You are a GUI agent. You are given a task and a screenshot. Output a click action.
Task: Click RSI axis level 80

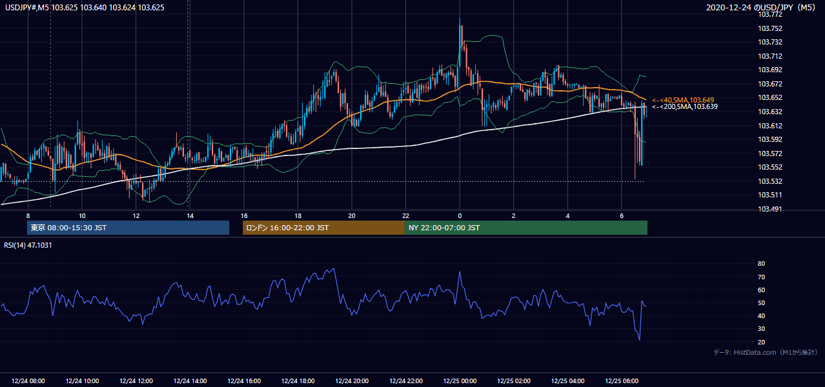pyautogui.click(x=761, y=264)
